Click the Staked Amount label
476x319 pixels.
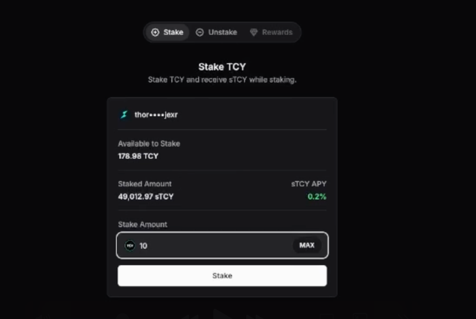coord(145,184)
